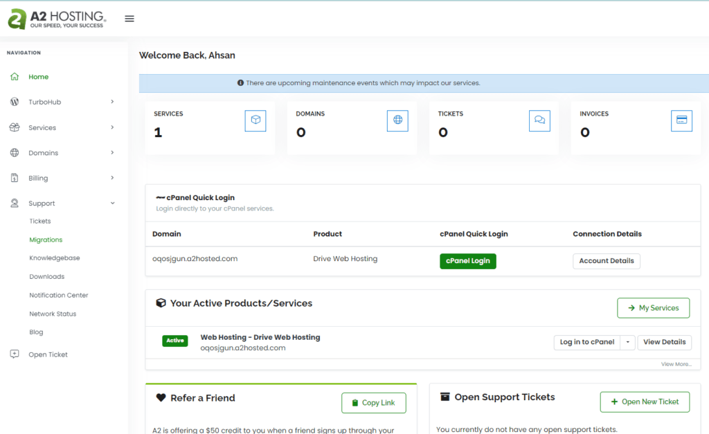The width and height of the screenshot is (709, 434).
Task: Click the TurboHub WordPress icon
Action: pos(15,102)
